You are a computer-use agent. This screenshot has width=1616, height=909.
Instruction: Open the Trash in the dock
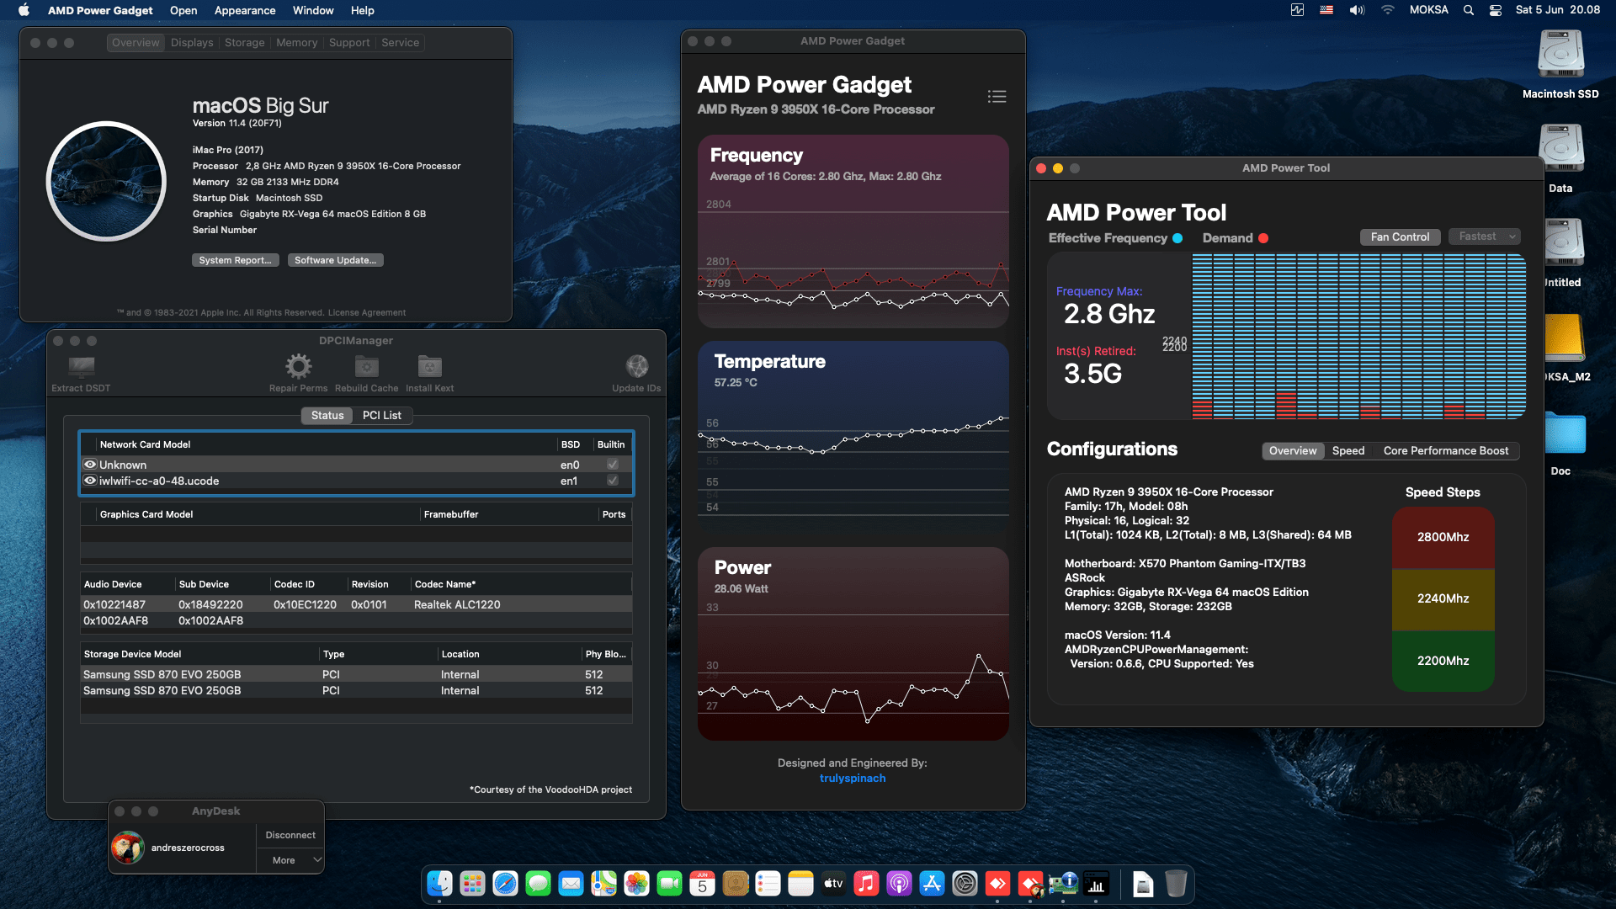click(x=1176, y=884)
